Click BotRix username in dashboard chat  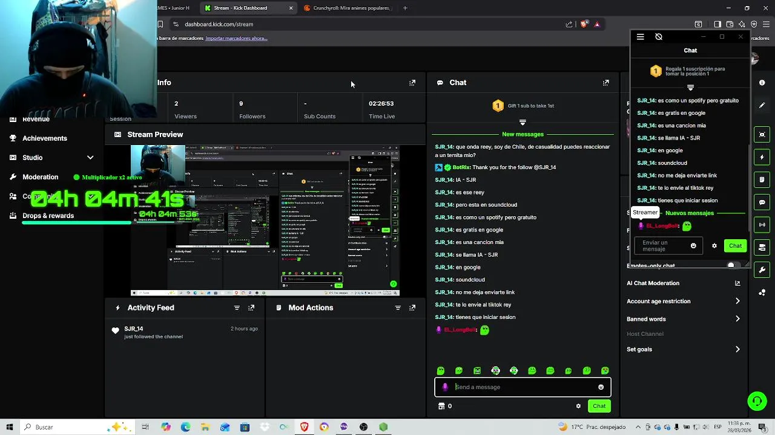point(461,167)
